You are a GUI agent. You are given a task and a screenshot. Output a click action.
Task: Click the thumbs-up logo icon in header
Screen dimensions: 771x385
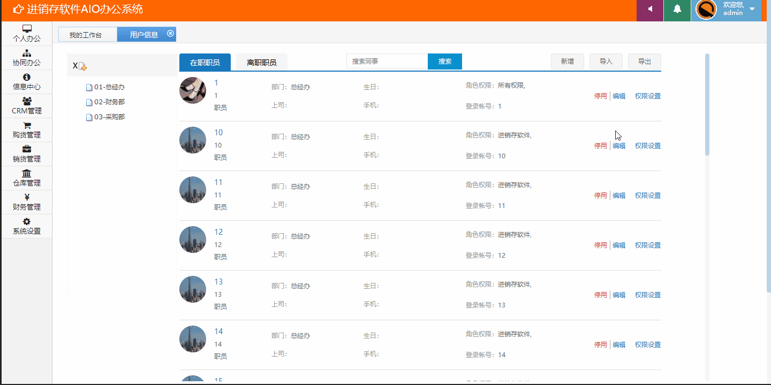18,9
